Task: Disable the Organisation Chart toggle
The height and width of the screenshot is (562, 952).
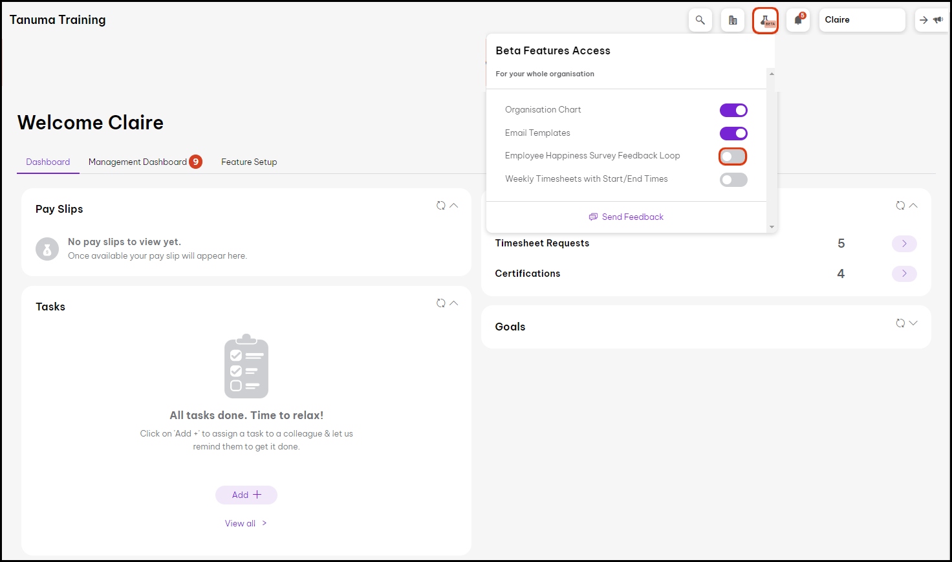Action: pos(733,111)
